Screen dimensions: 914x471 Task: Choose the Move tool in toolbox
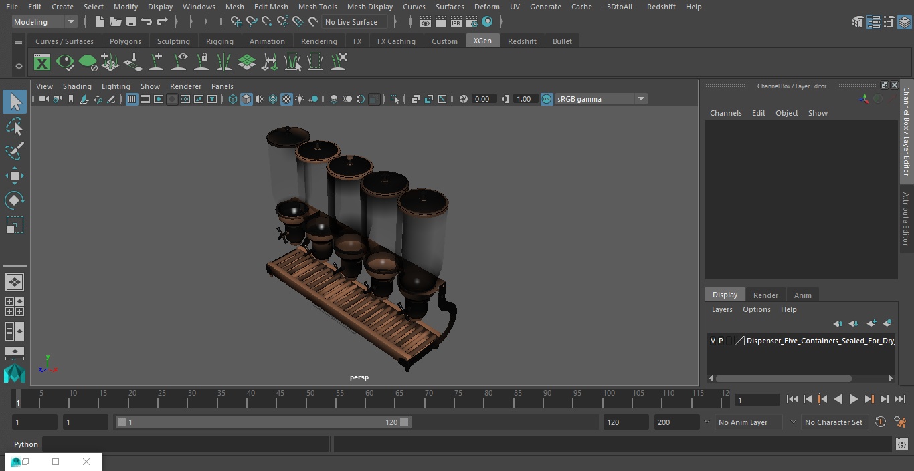click(15, 176)
